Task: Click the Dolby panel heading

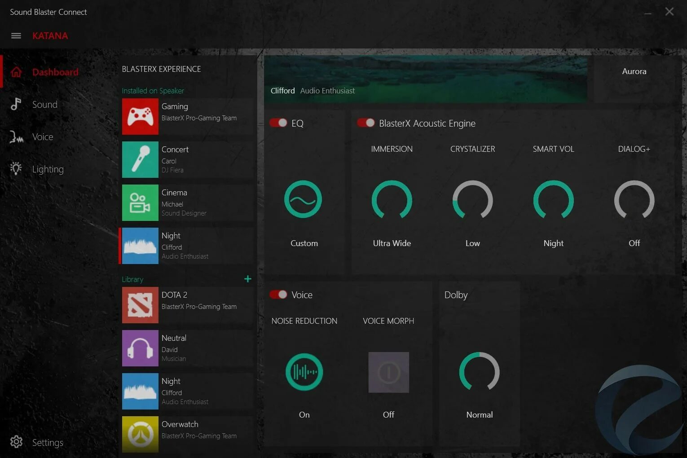Action: coord(456,295)
